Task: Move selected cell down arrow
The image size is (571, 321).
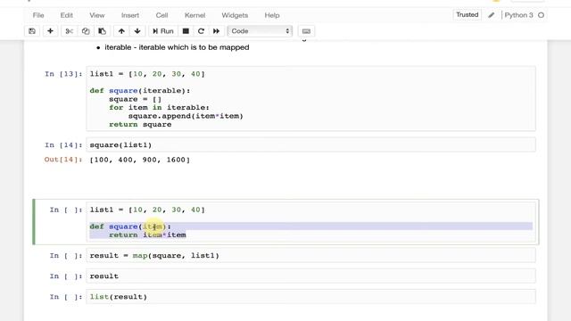Action: click(x=137, y=31)
